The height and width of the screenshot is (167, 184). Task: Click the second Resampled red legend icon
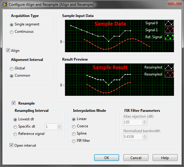coord(169,74)
